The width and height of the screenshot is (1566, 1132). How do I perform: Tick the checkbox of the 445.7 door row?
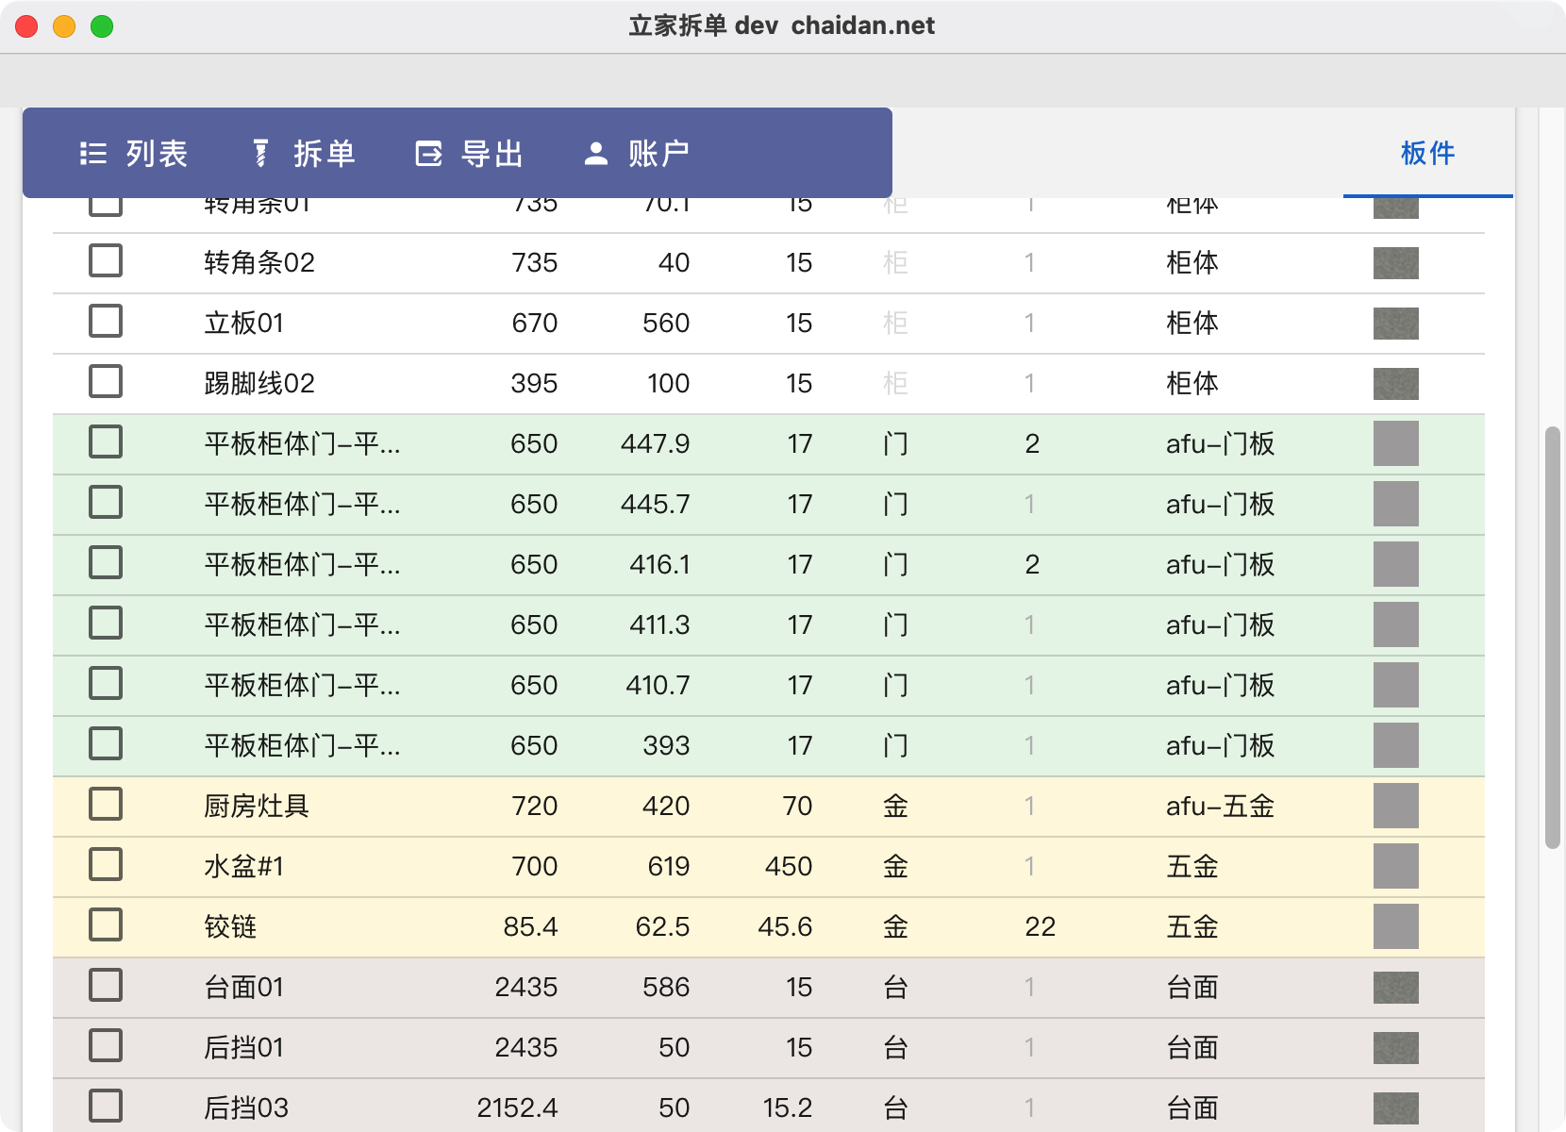click(106, 503)
